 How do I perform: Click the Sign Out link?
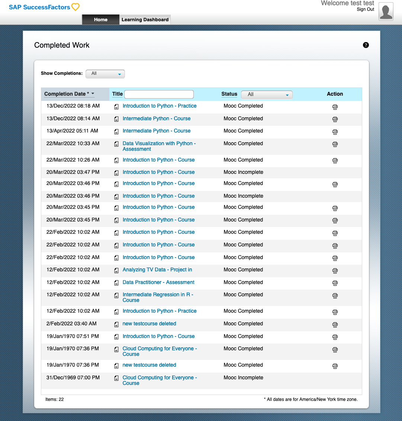click(365, 10)
